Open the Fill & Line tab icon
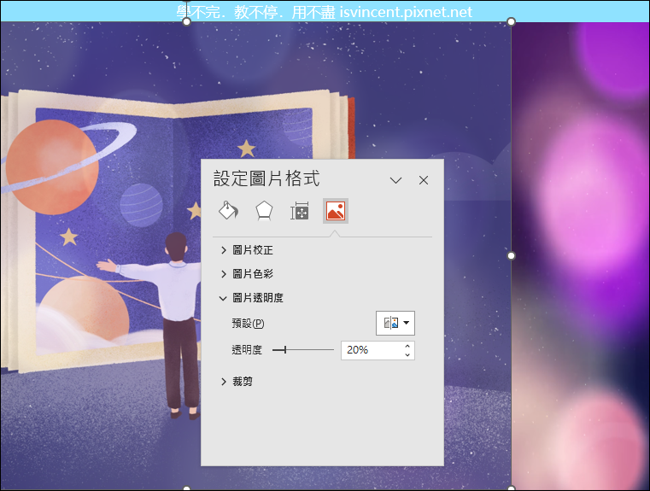 (228, 210)
